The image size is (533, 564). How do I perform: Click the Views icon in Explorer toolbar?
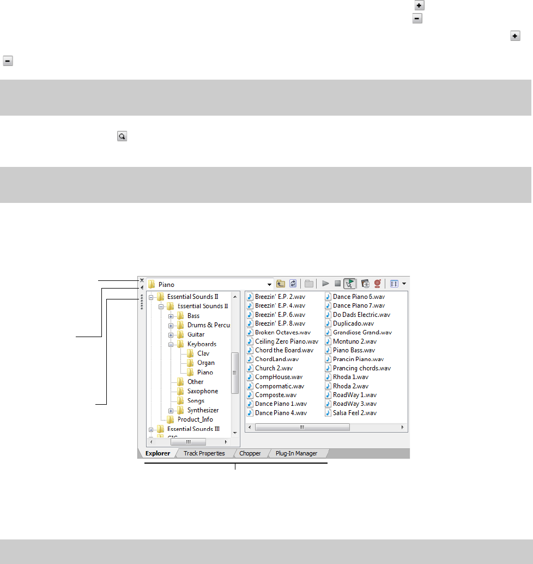(394, 284)
